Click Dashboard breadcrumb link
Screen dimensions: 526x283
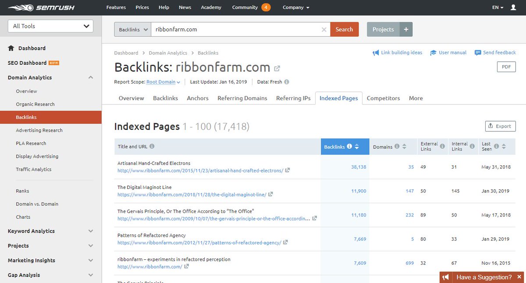click(x=126, y=53)
